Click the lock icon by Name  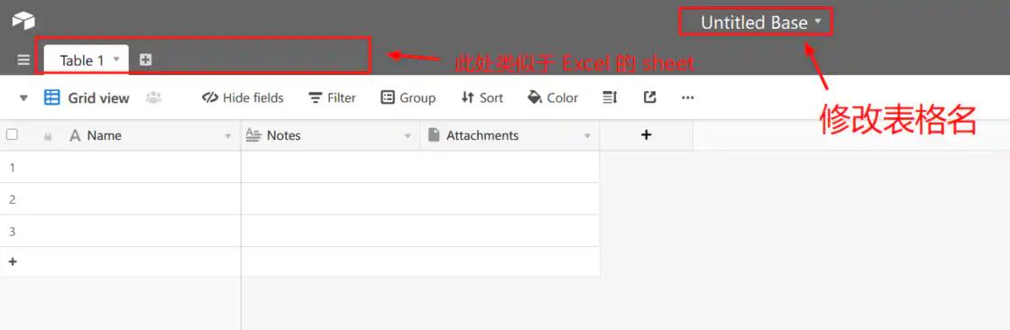coord(48,136)
